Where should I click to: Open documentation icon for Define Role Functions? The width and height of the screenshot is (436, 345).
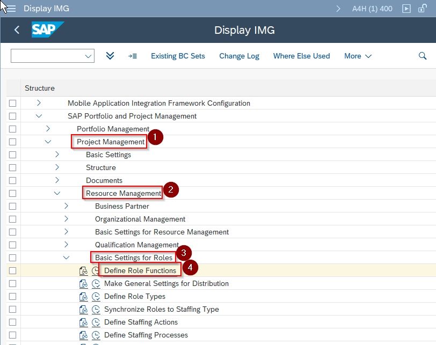coord(83,270)
